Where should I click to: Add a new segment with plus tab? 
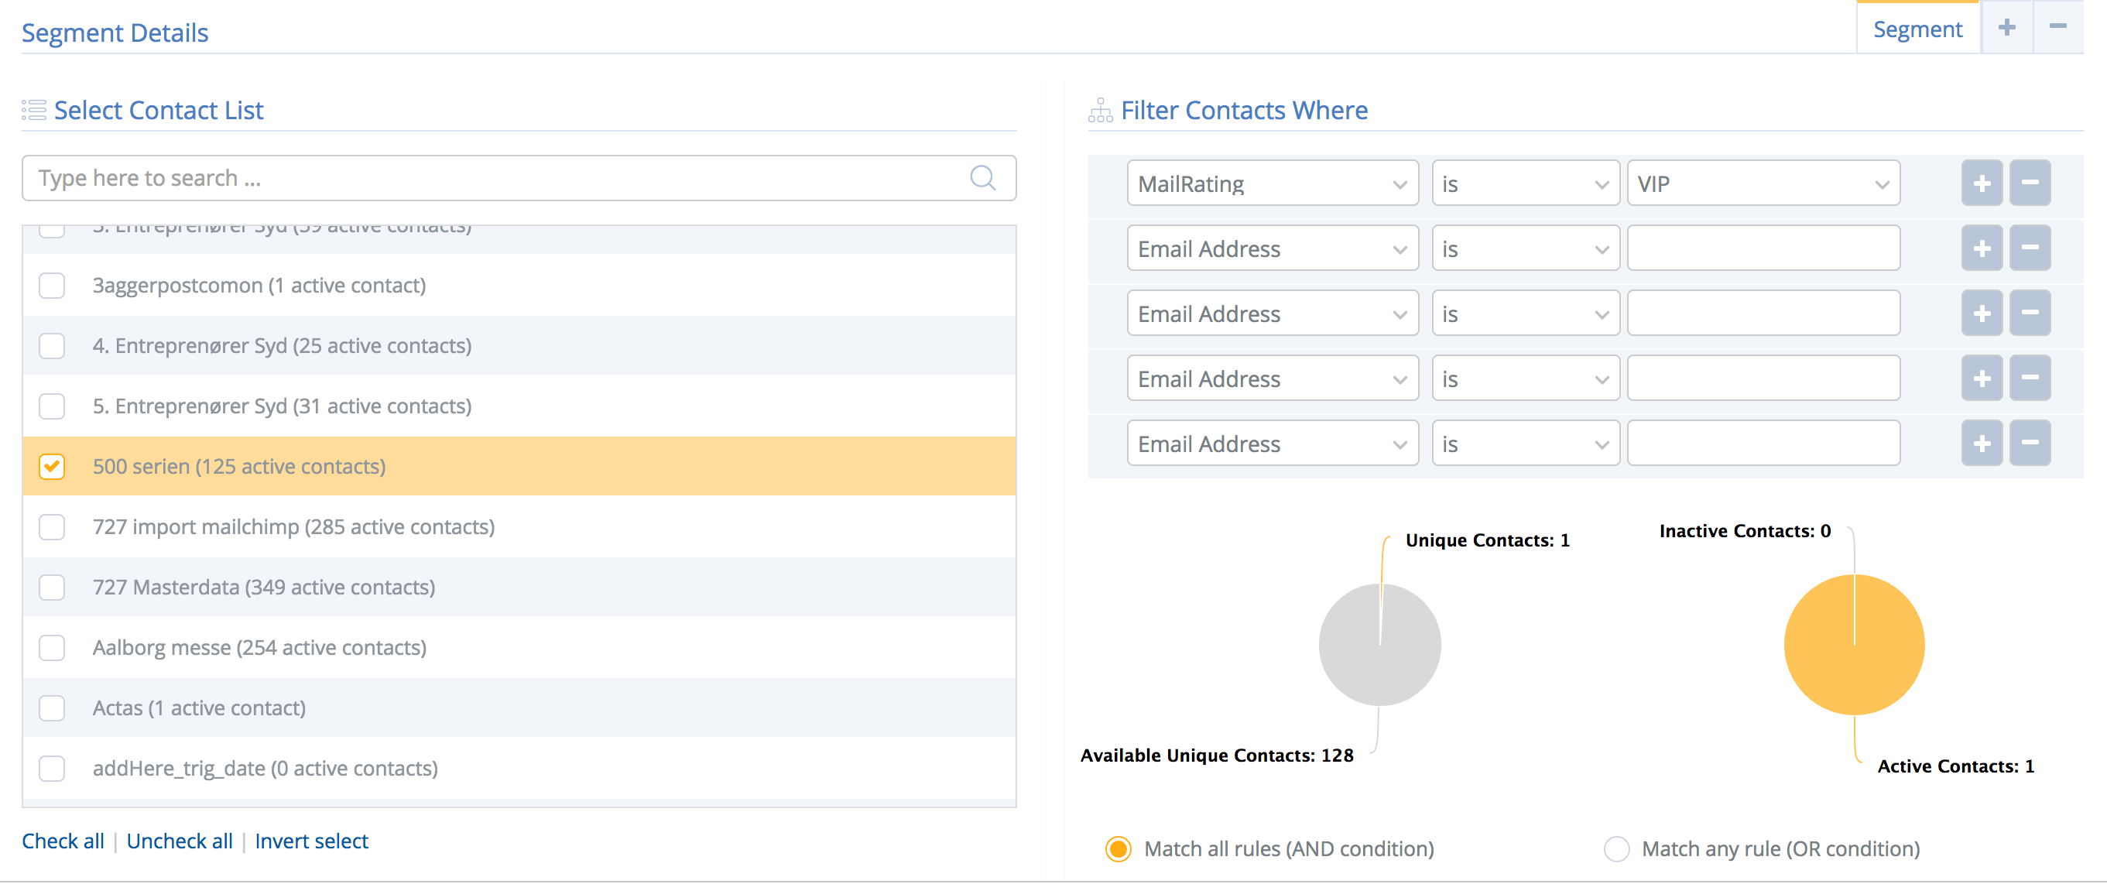[x=2006, y=28]
